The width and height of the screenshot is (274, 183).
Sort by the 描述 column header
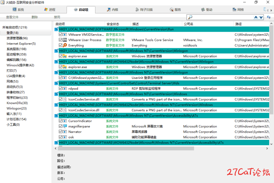[x=156, y=24]
